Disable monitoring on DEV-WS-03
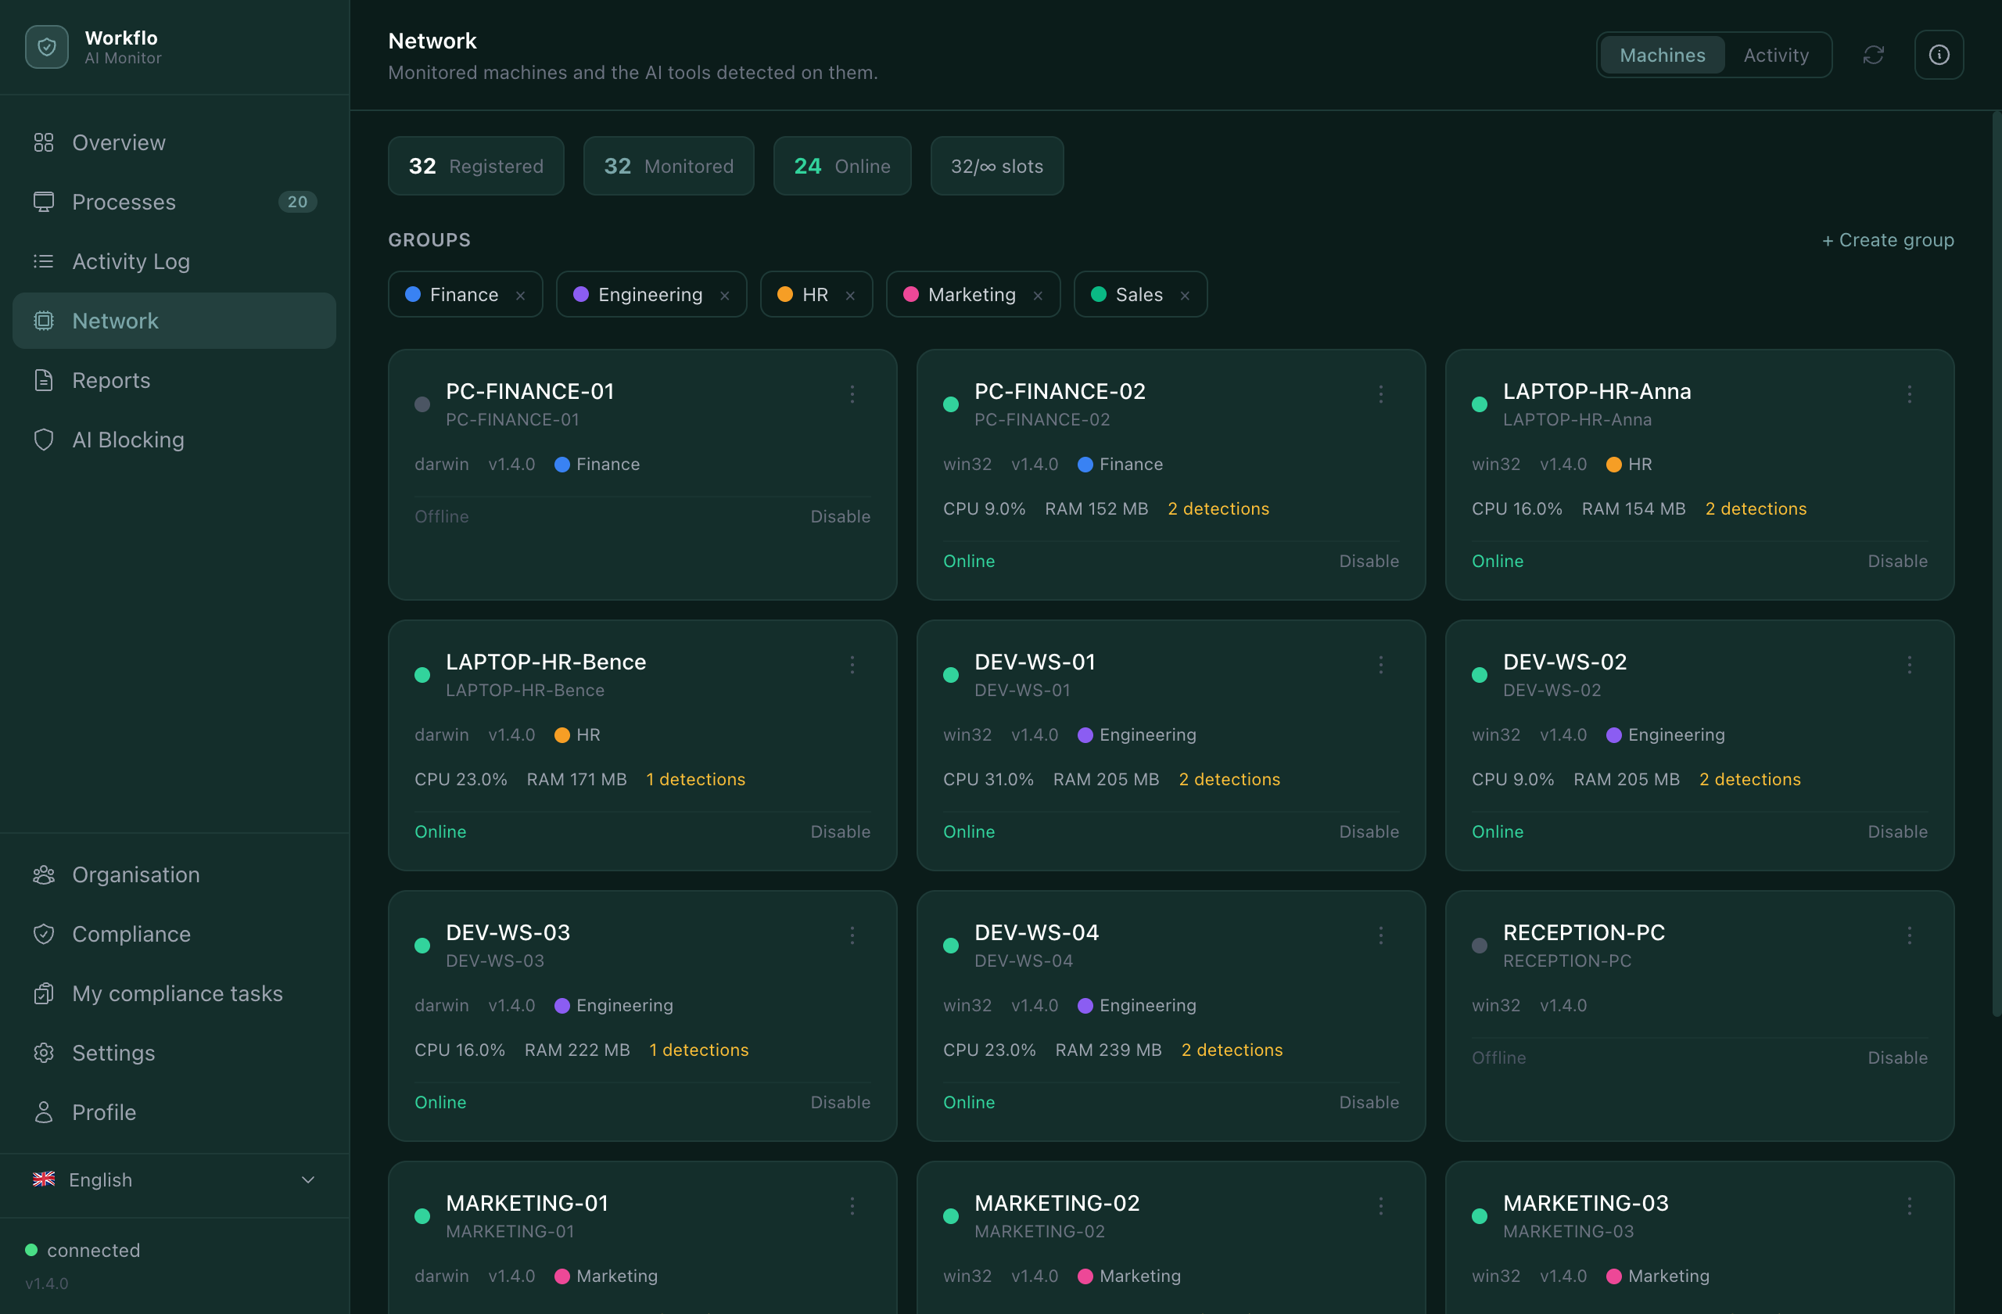This screenshot has width=2002, height=1314. coord(841,1102)
